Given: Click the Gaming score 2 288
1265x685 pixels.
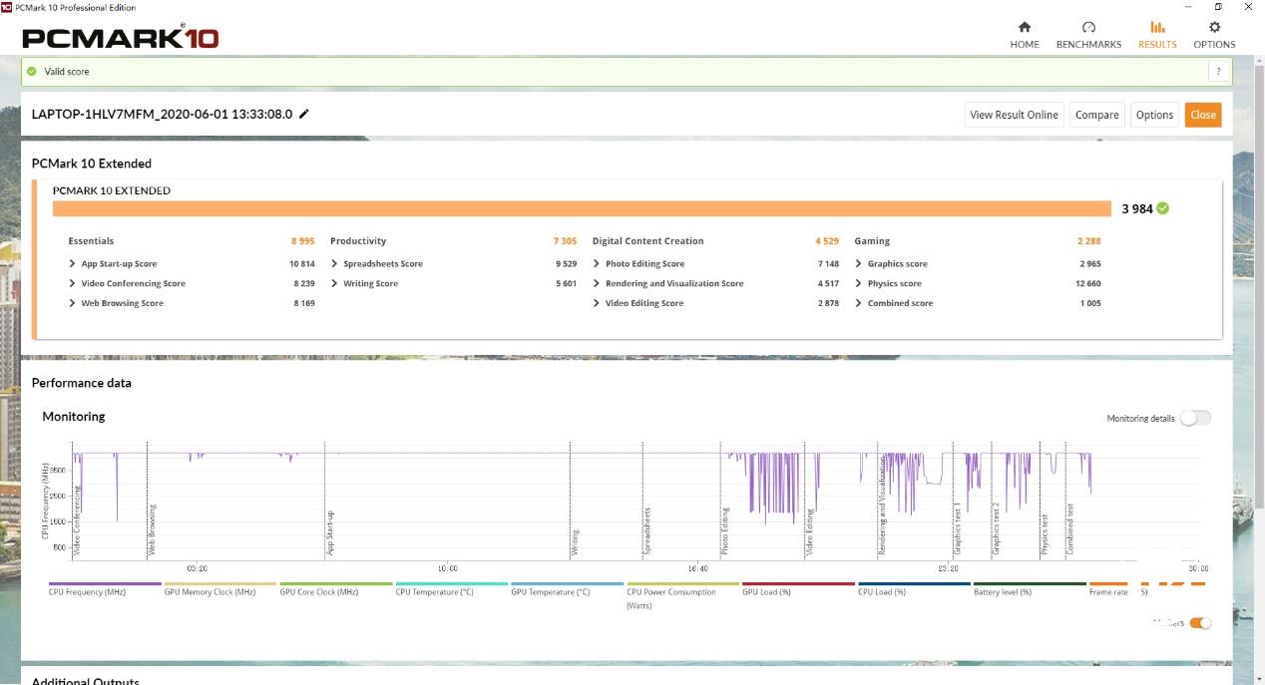Looking at the screenshot, I should [x=1089, y=241].
